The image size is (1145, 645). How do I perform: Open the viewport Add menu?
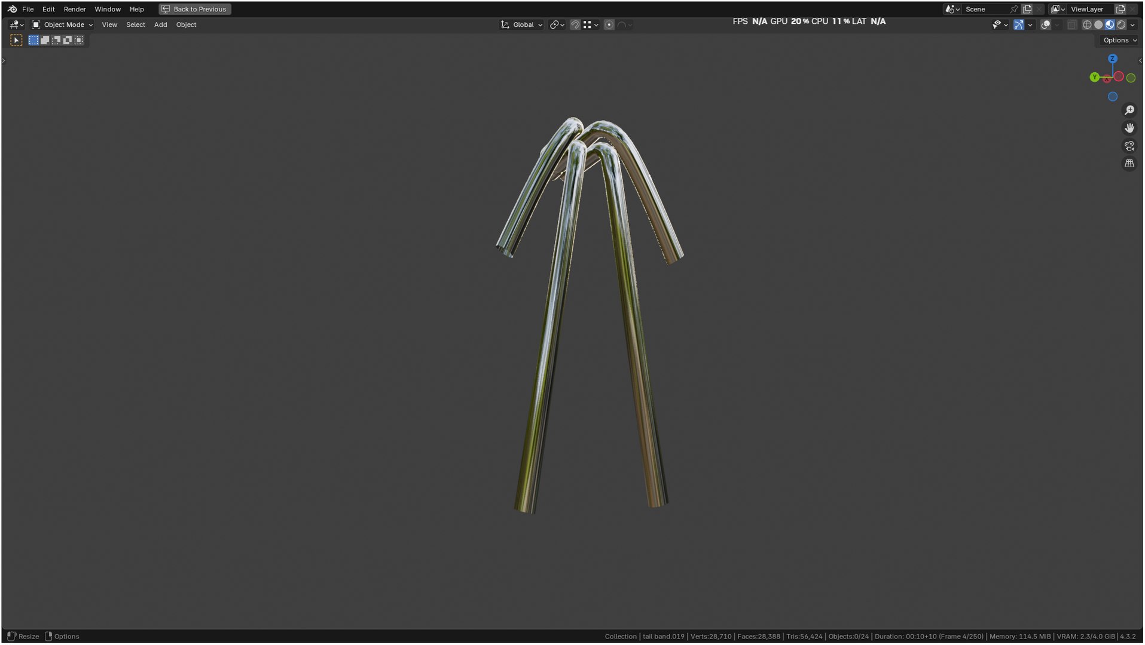coord(161,24)
